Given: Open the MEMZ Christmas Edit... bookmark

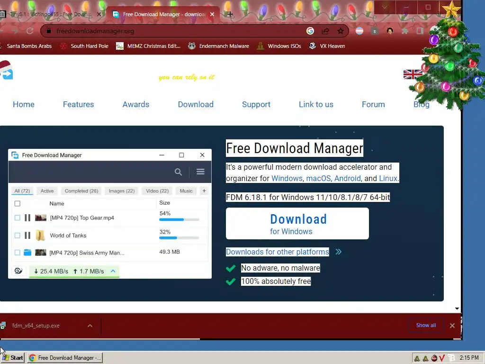Looking at the screenshot, I should [x=148, y=46].
